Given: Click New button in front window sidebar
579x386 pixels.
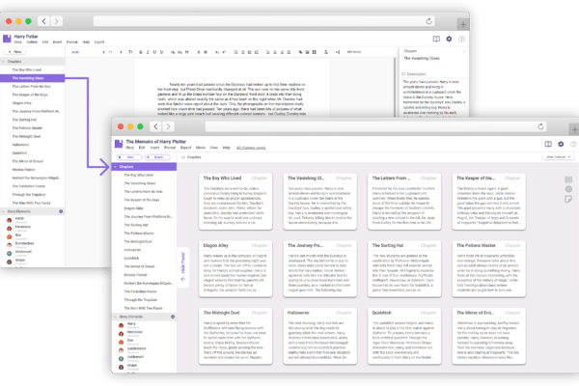Looking at the screenshot, I should (129, 157).
